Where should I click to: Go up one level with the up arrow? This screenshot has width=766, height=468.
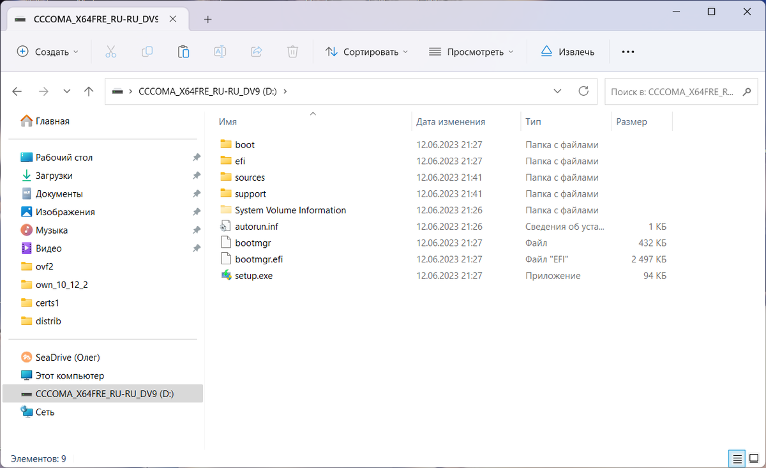(89, 91)
